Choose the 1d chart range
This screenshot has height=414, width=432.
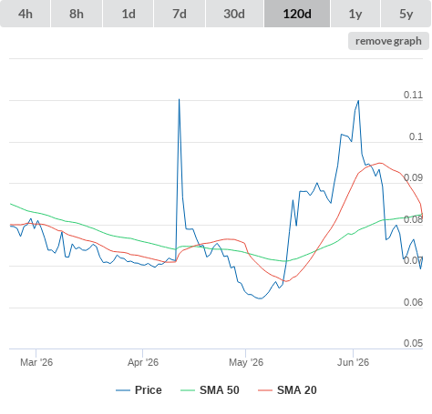[129, 14]
